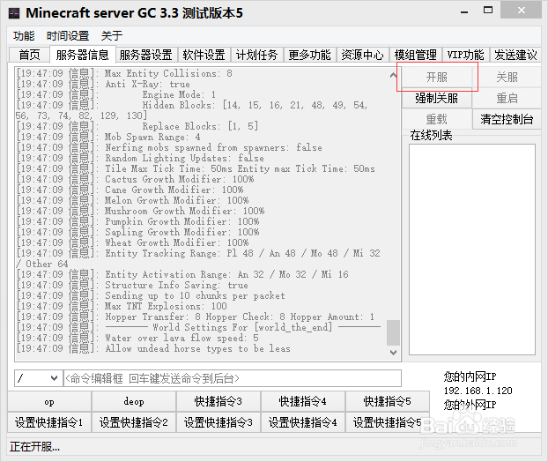Viewport: 548px width, 462px height.
Task: Click inside the 在线列表 online players list box
Action: click(472, 250)
